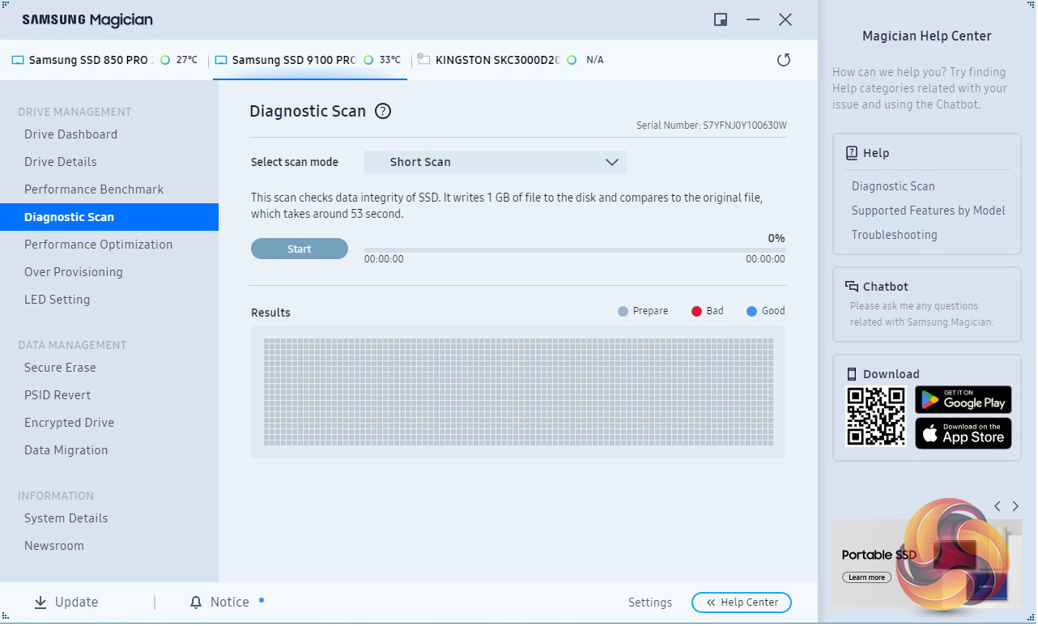1038x626 pixels.
Task: Click the download QR code
Action: coord(875,416)
